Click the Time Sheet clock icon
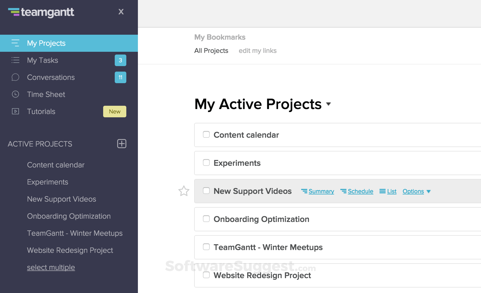Image resolution: width=481 pixels, height=293 pixels. (15, 94)
